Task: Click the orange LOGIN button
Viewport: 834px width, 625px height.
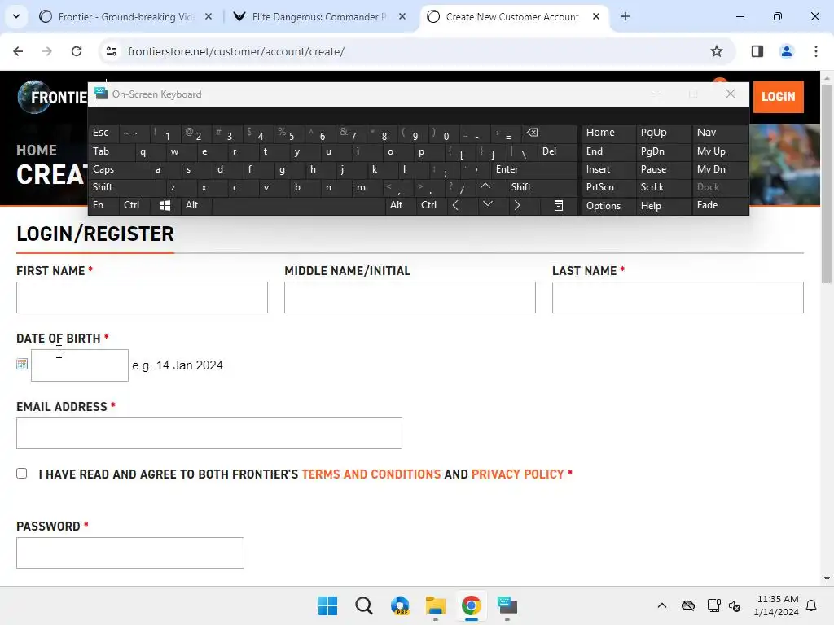Action: [778, 97]
